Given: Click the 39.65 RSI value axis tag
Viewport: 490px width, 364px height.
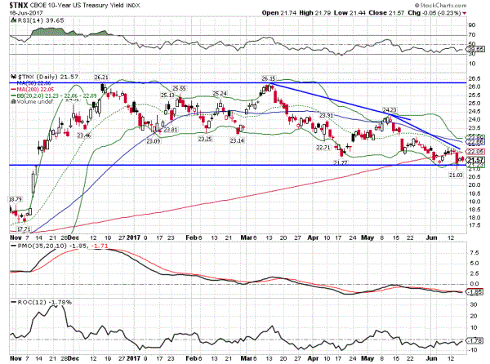Looking at the screenshot, I should coord(474,49).
